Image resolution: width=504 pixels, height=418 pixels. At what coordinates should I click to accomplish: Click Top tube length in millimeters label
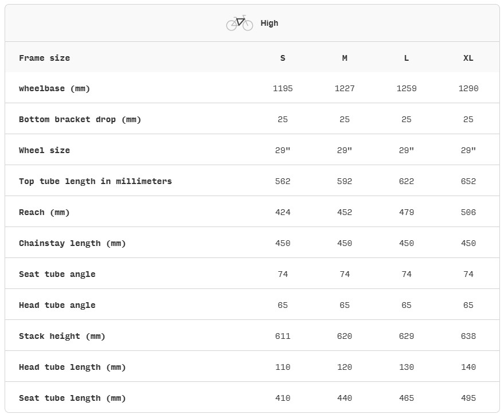[x=95, y=182]
